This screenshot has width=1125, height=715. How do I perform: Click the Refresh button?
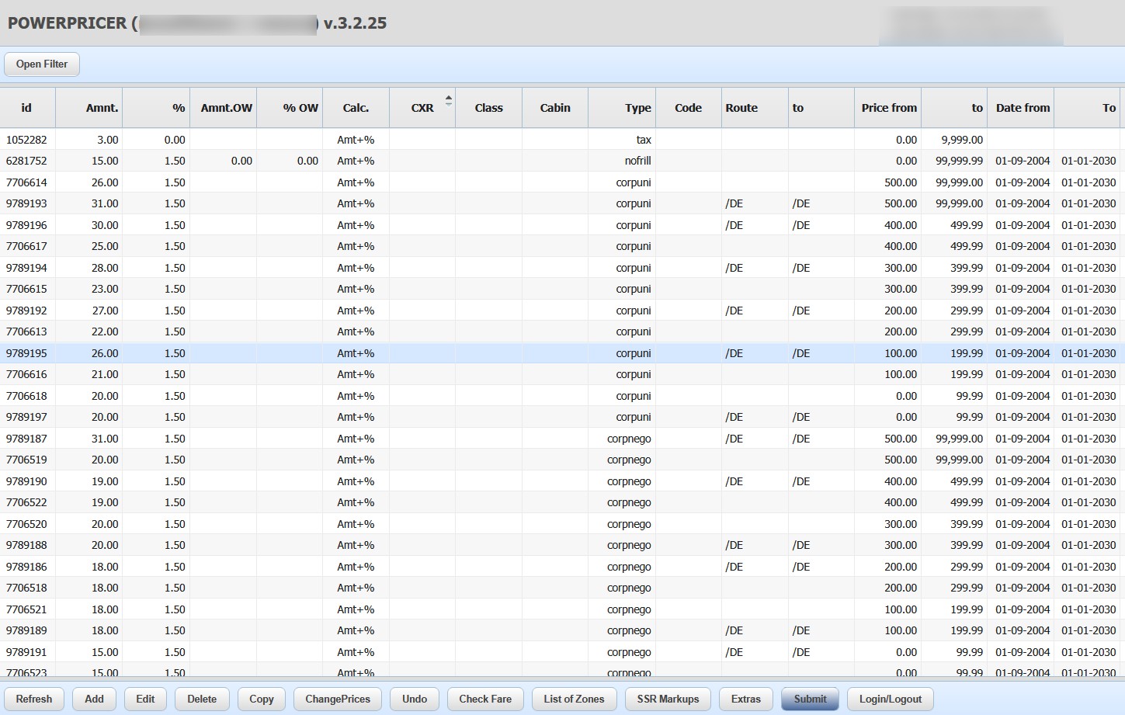(34, 699)
